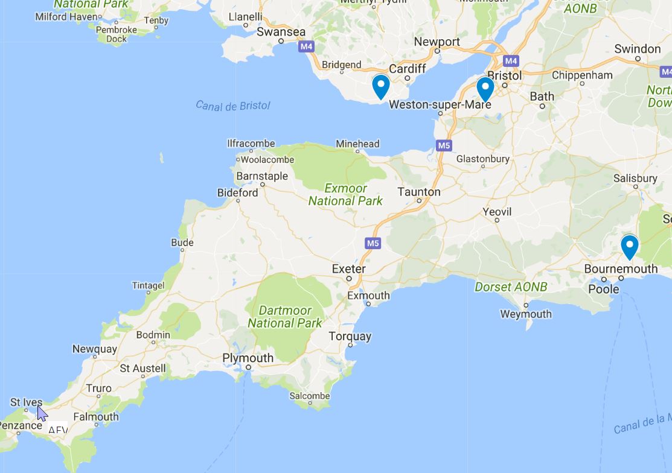Click the Exeter city marker dot

(x=349, y=279)
